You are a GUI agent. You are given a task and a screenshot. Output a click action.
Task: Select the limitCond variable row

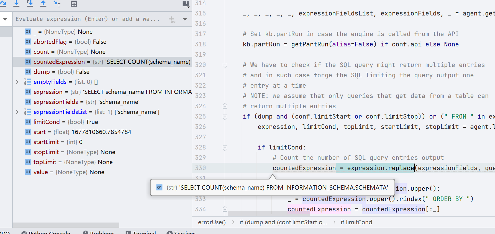coord(102,122)
